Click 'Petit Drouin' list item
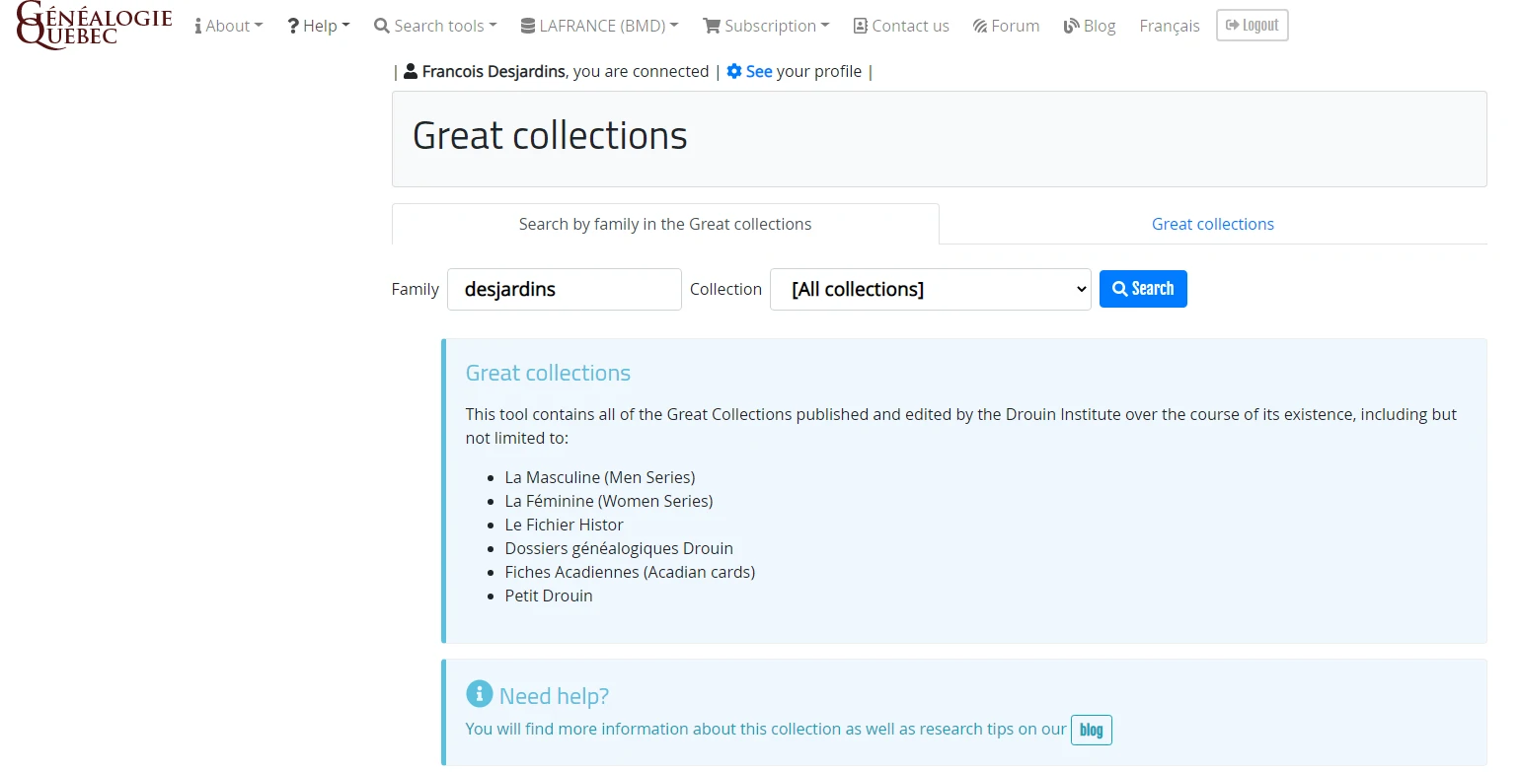Viewport: 1520px width, 772px height. 549,596
